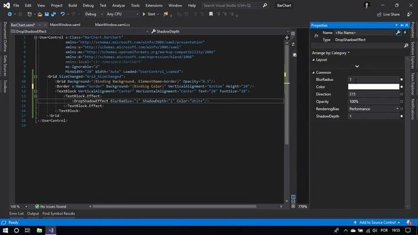The image size is (418, 235).
Task: Show properties view via wrench icon
Action: click(x=398, y=33)
